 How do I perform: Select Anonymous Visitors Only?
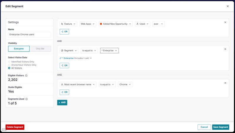(9, 65)
